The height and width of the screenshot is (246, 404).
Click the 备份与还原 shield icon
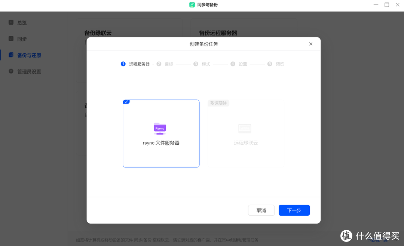click(11, 55)
